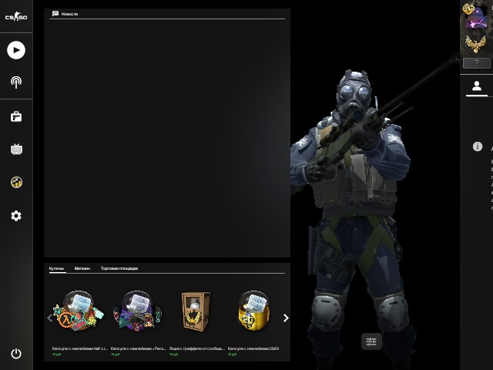Open the broadcast antenna icon in the sidebar

(x=16, y=82)
